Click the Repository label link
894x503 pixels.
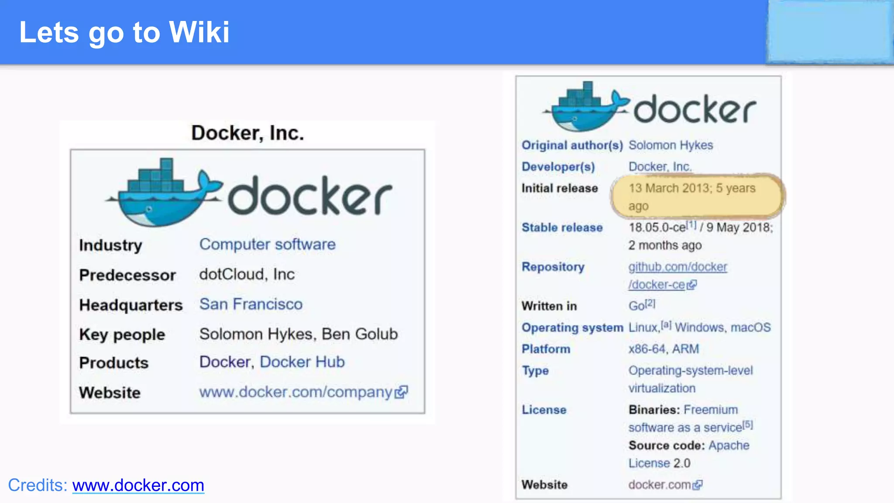553,267
